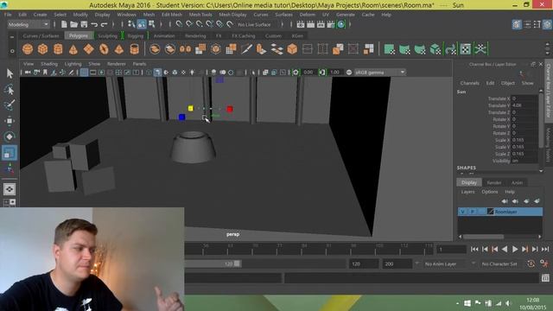Image resolution: width=553 pixels, height=311 pixels.
Task: Click the Undo arrow icon
Action: tap(94, 24)
